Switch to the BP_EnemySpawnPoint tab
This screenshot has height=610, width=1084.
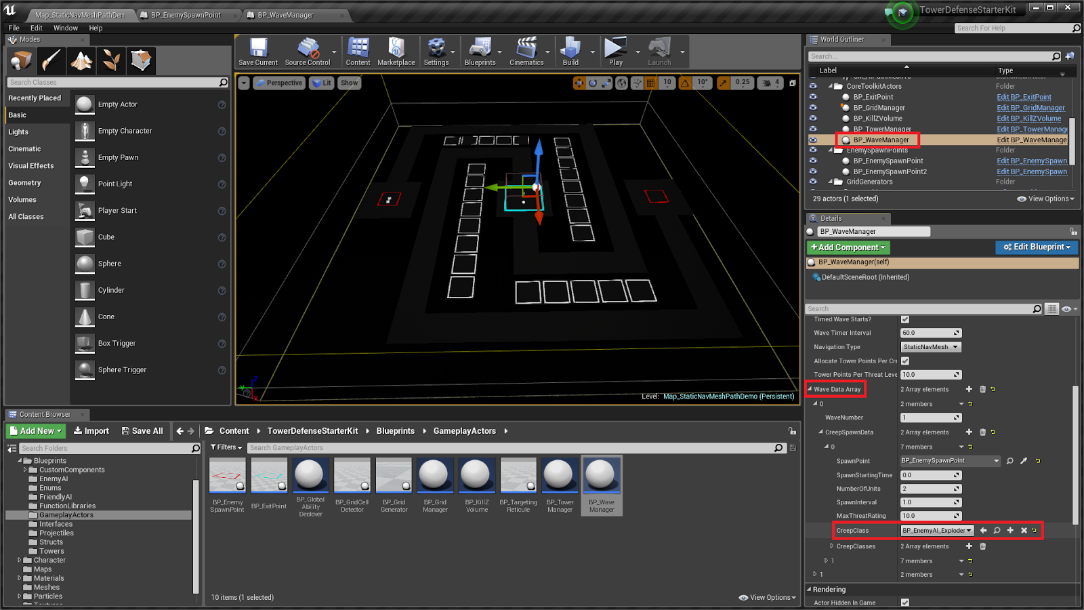point(186,15)
